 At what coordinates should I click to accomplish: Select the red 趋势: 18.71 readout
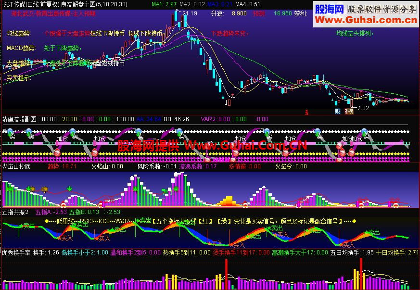tap(62, 166)
